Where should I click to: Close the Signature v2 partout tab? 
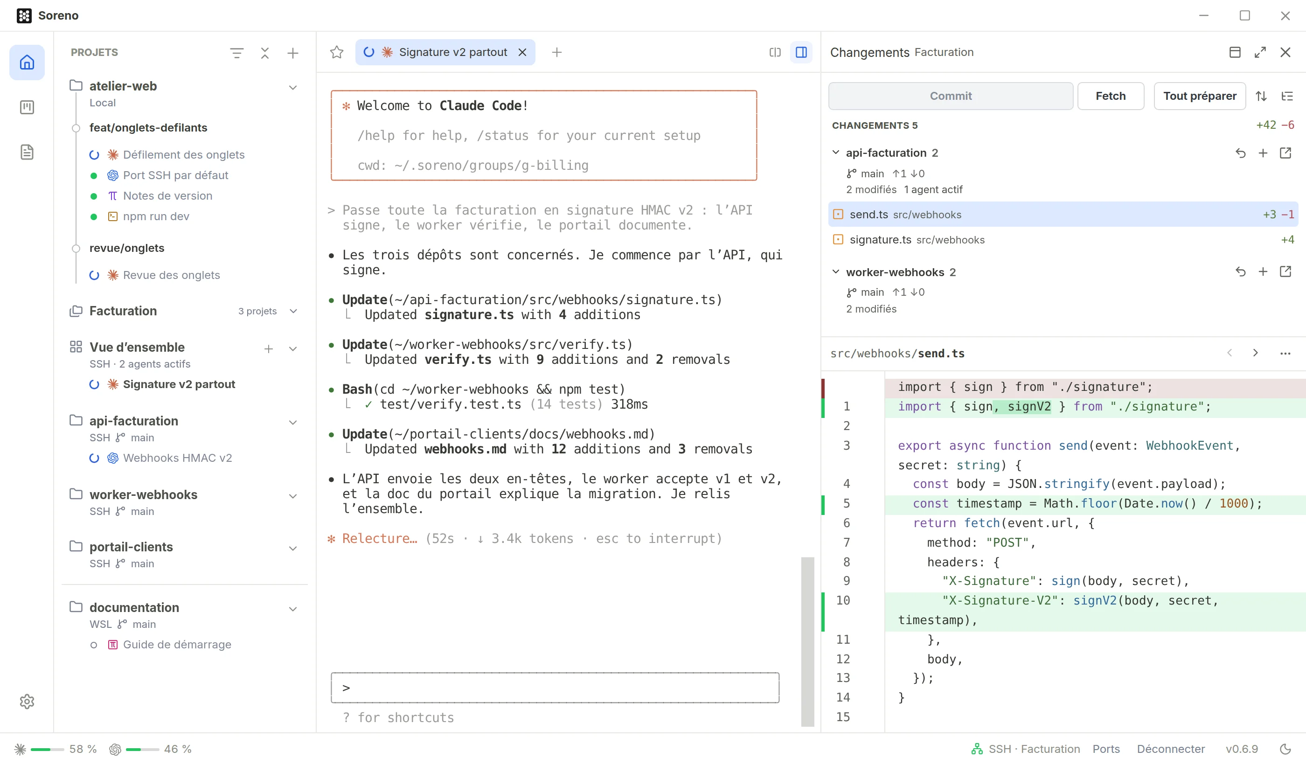coord(522,52)
